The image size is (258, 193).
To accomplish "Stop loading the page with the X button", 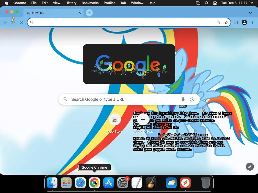I will coord(22,22).
